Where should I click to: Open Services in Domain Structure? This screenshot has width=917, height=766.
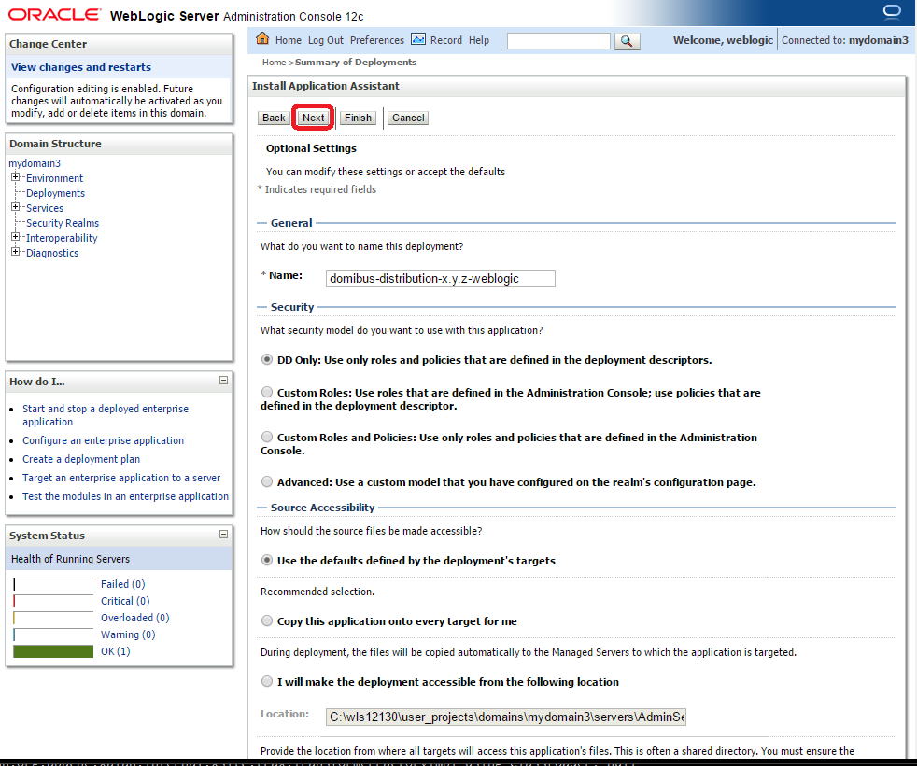tap(45, 208)
